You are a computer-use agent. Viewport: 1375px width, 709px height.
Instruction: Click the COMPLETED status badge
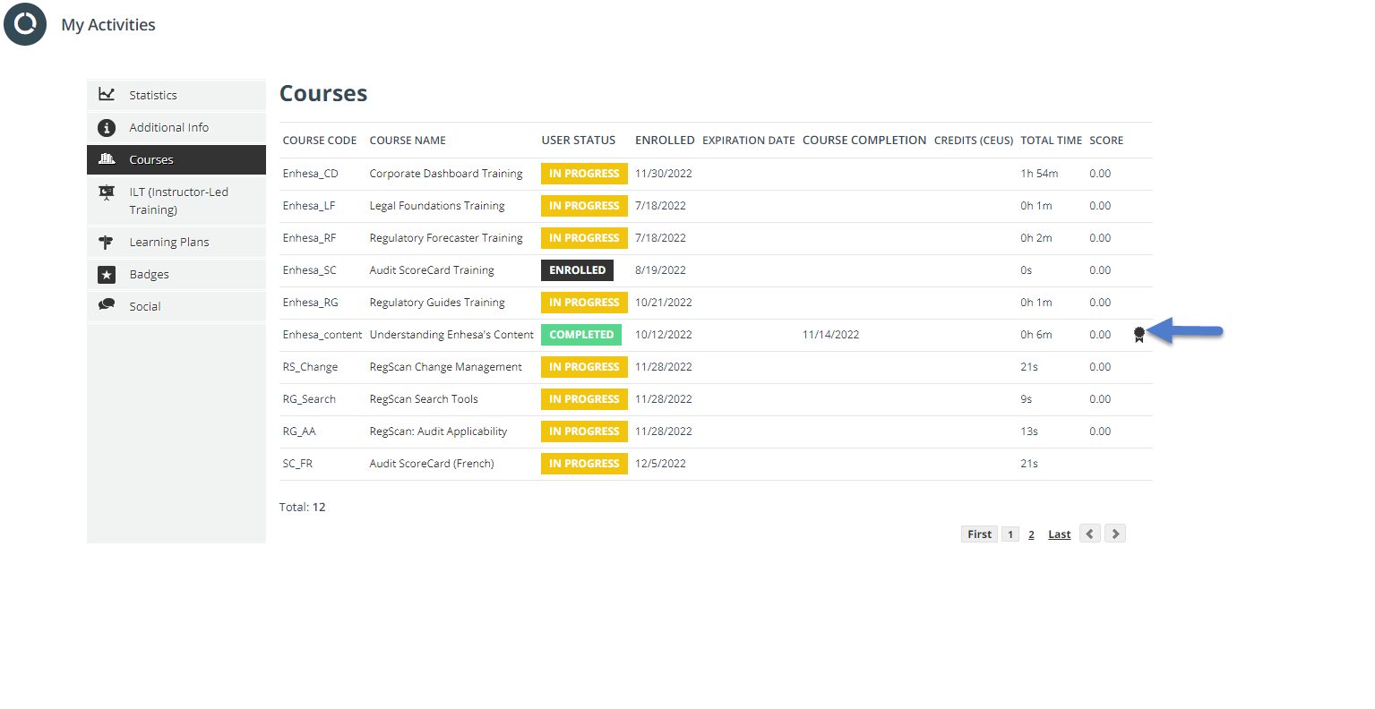coord(581,335)
